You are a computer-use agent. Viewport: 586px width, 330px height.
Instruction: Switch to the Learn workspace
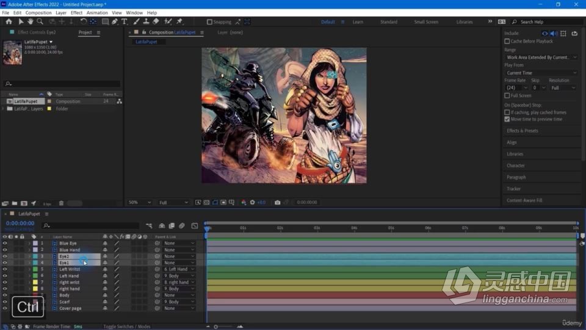coord(358,22)
